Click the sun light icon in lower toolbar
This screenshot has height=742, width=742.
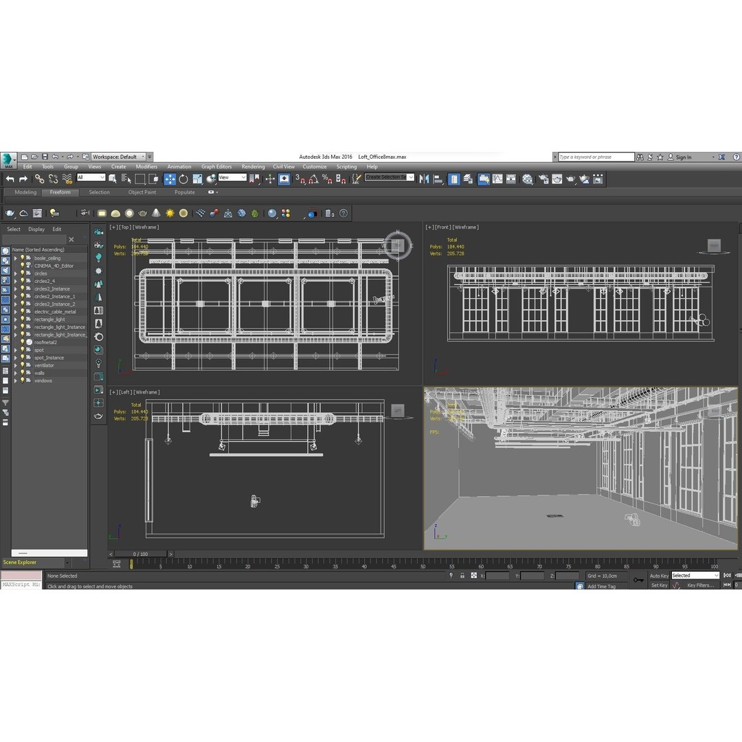(170, 214)
